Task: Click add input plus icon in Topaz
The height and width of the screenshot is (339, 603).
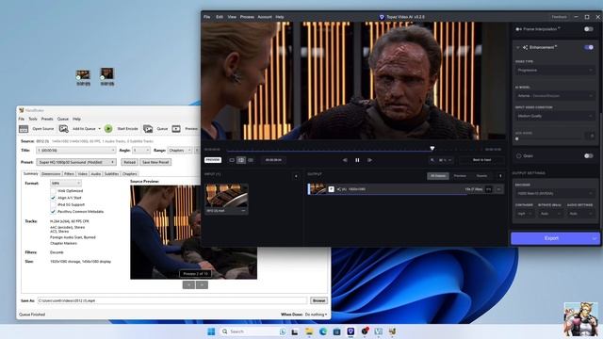Action: coord(296,176)
